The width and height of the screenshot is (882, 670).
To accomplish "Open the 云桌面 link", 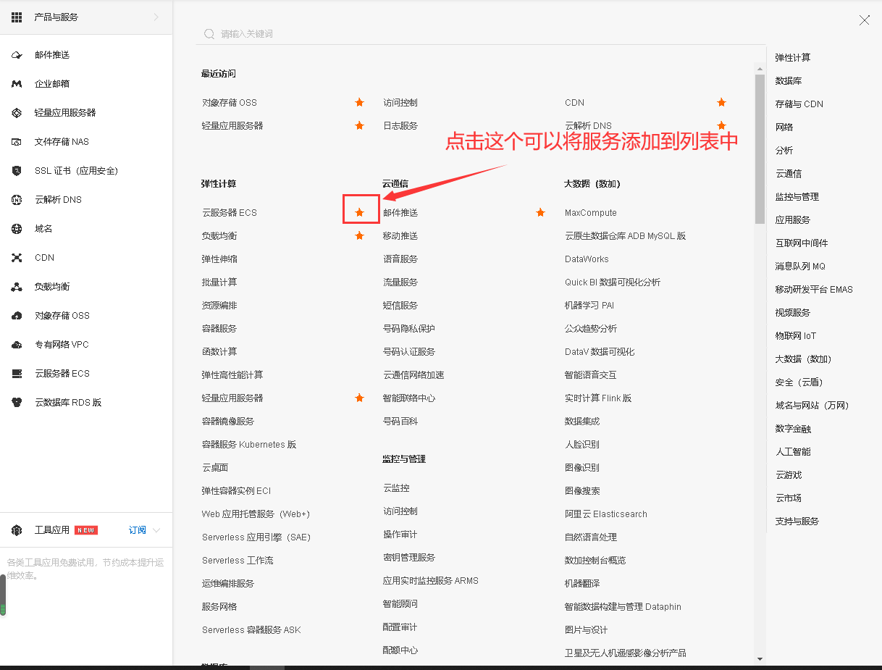I will [215, 468].
